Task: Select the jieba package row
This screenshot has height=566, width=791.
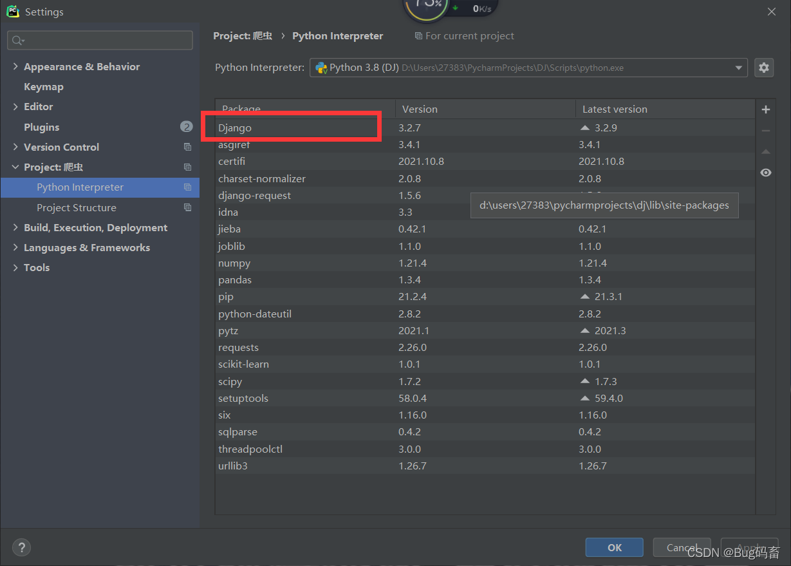Action: (485, 229)
